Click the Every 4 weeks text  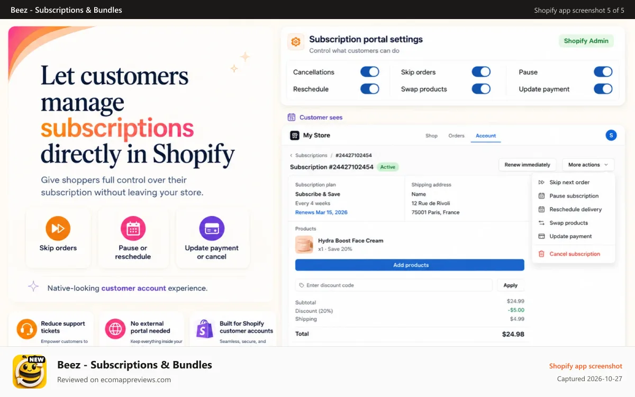(x=313, y=203)
